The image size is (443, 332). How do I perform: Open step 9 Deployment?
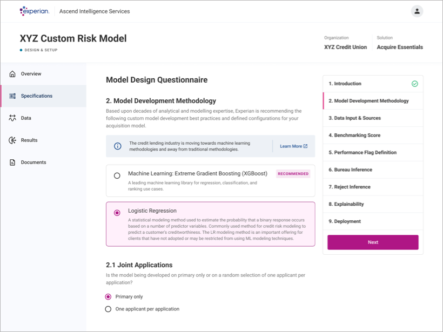(x=345, y=221)
